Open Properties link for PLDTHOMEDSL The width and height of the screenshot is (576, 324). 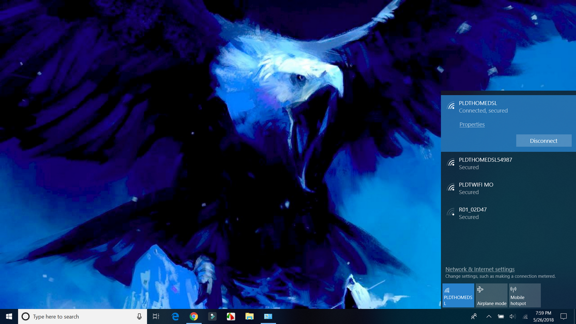click(472, 124)
